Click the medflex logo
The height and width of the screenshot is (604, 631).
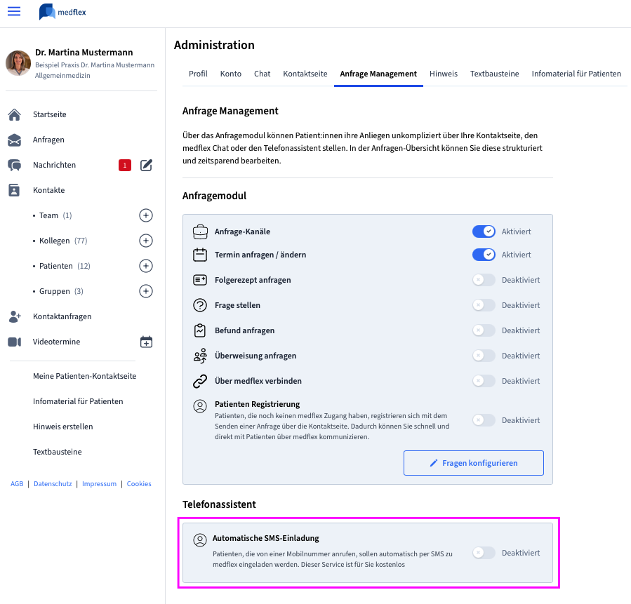point(62,12)
